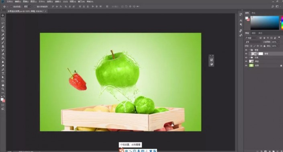Select the Paint Bucket/Gradient tool
Image resolution: width=283 pixels, height=152 pixels.
click(3, 58)
